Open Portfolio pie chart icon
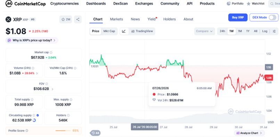Image resolution: width=280 pixels, height=137 pixels. [229, 3]
